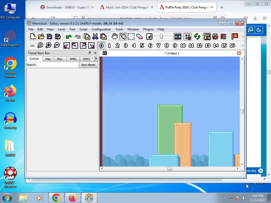Click the taskbar volume speaker icon
The image size is (271, 203).
click(244, 198)
